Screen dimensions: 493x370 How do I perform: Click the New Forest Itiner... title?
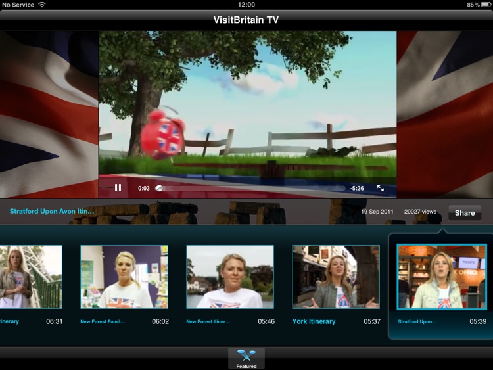coord(208,321)
